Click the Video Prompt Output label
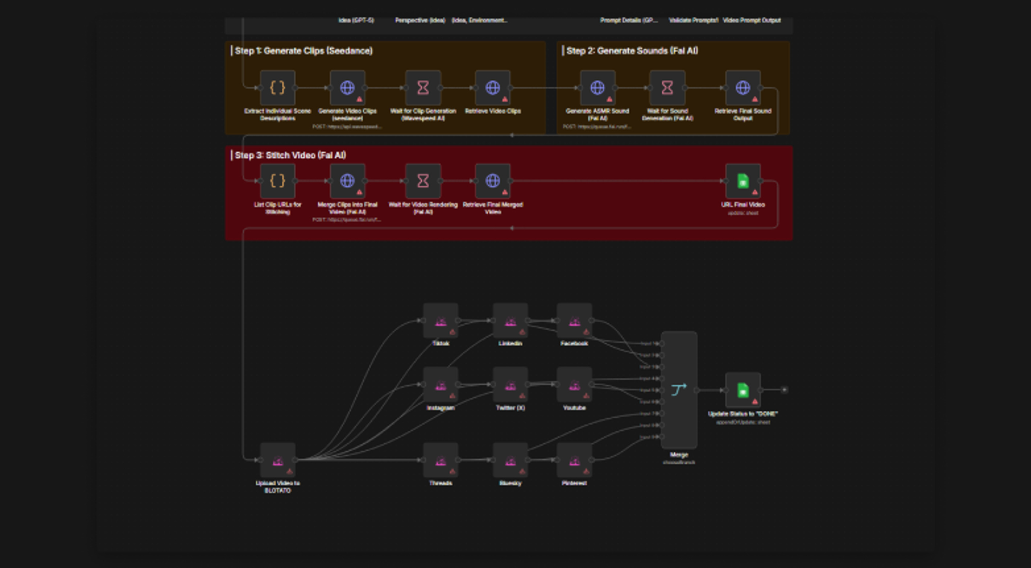Screen dimensions: 1031x568 [752, 20]
